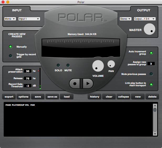Click the red threshold marker on meter

point(38,71)
